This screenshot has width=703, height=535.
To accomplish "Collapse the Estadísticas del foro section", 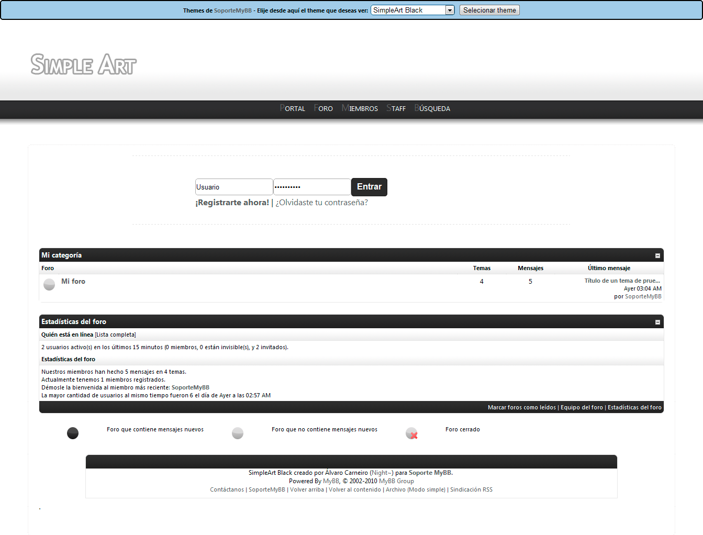I will (657, 322).
